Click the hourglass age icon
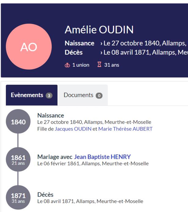The height and width of the screenshot is (212, 188). pyautogui.click(x=99, y=64)
